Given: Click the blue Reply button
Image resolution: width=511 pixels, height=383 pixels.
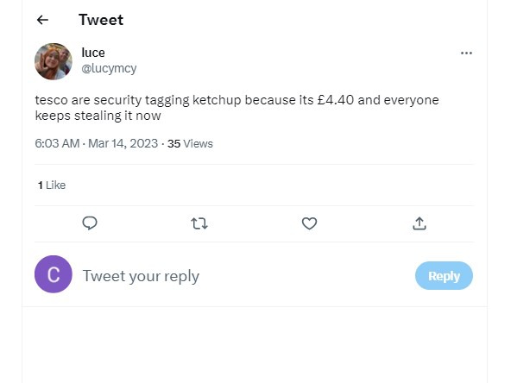Looking at the screenshot, I should click(x=444, y=276).
